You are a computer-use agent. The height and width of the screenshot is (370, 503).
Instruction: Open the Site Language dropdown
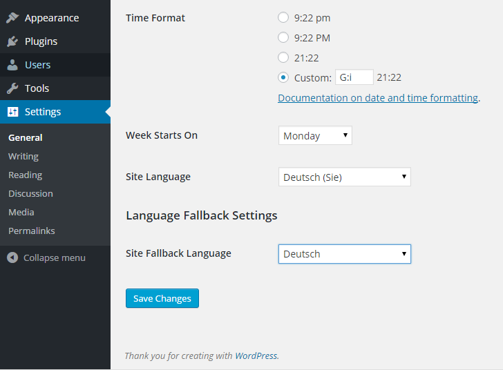[345, 177]
